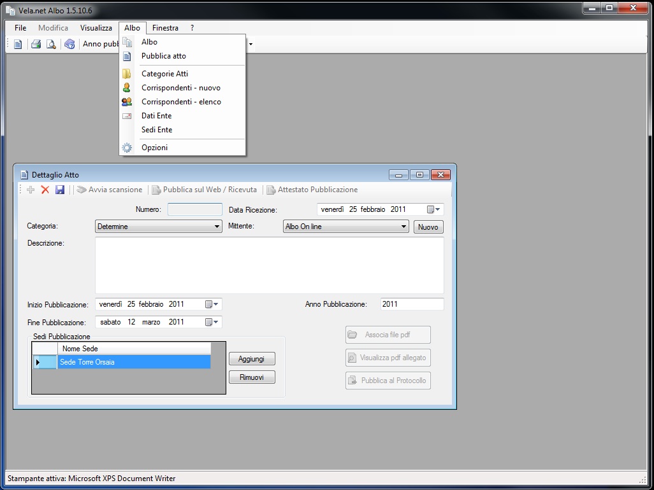The width and height of the screenshot is (654, 490).
Task: Select Pubblica atto from the Albo menu
Action: pyautogui.click(x=164, y=56)
